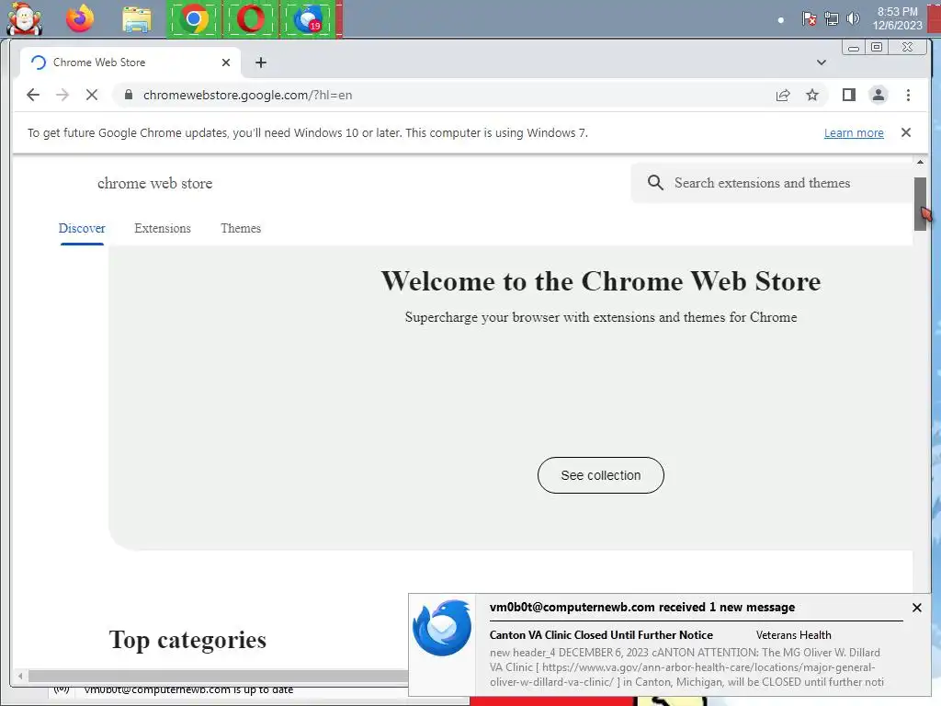This screenshot has height=706, width=941.
Task: Click the share this page icon
Action: [x=783, y=95]
